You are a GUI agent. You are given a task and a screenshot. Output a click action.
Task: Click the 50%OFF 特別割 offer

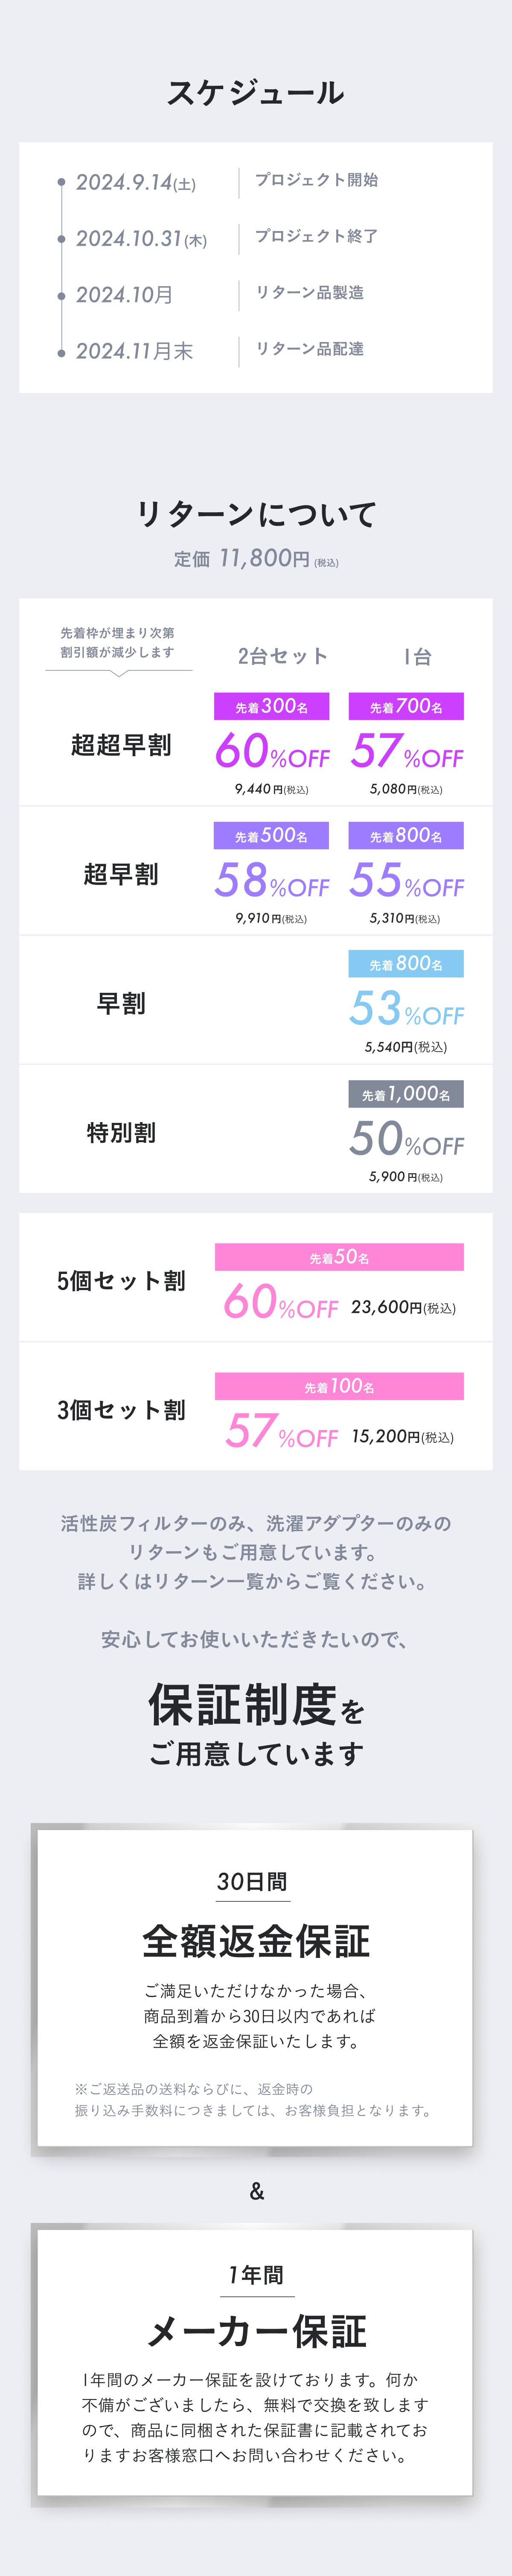406,1139
